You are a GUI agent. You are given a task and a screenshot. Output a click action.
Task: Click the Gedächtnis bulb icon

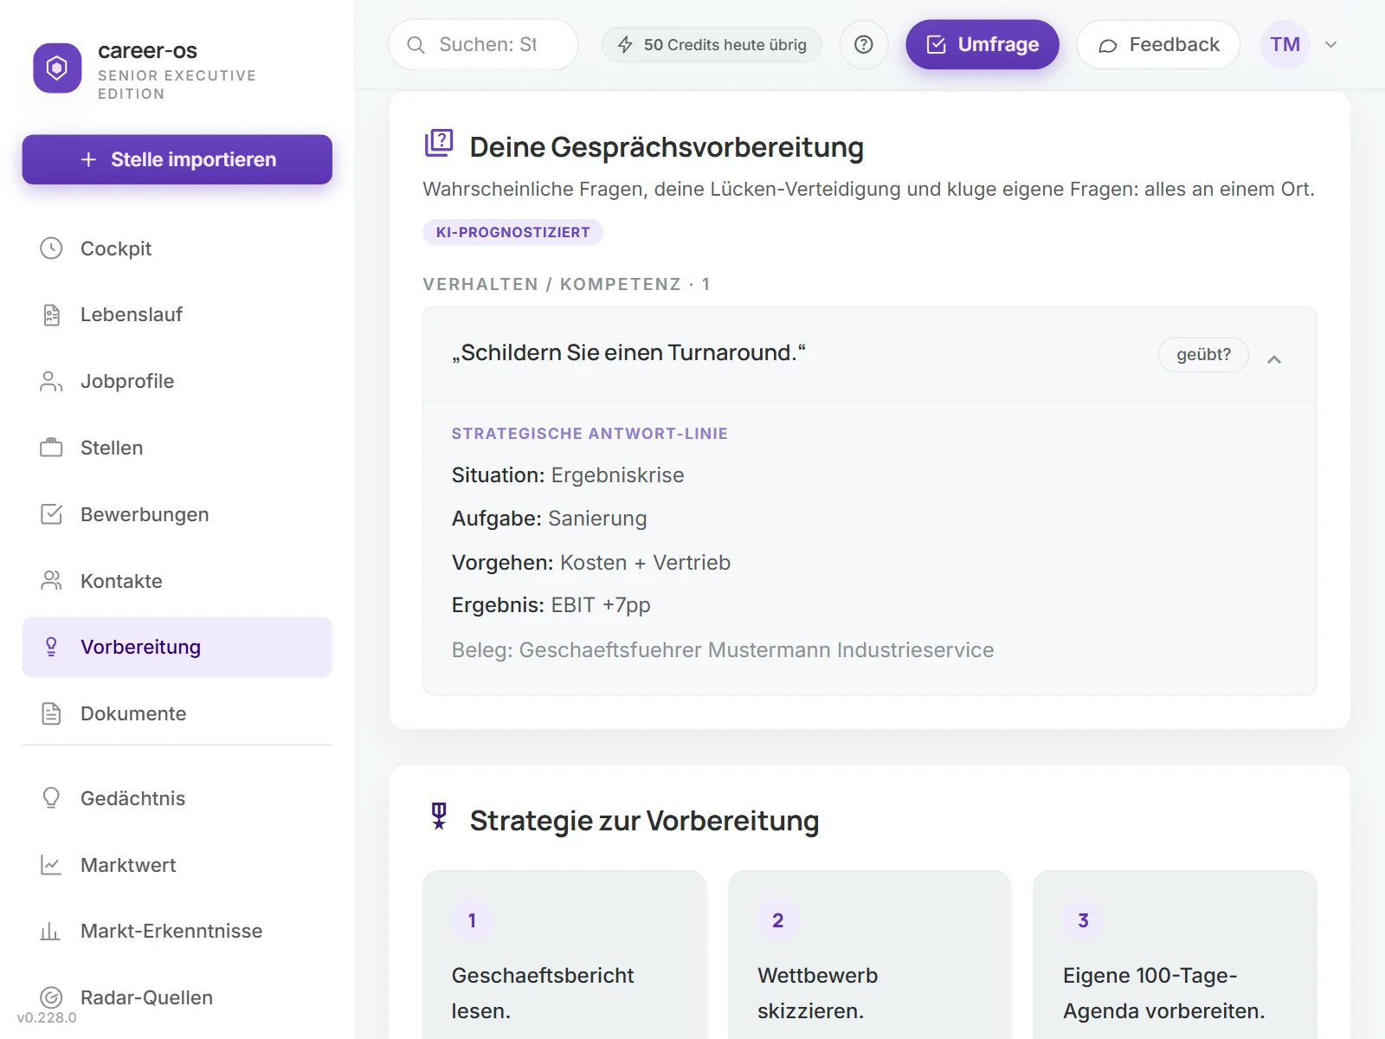(x=51, y=798)
